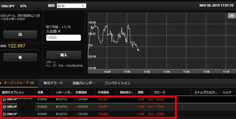Click market price 123.002 in the last trade row
This screenshot has width=236, height=119.
[x=103, y=114]
